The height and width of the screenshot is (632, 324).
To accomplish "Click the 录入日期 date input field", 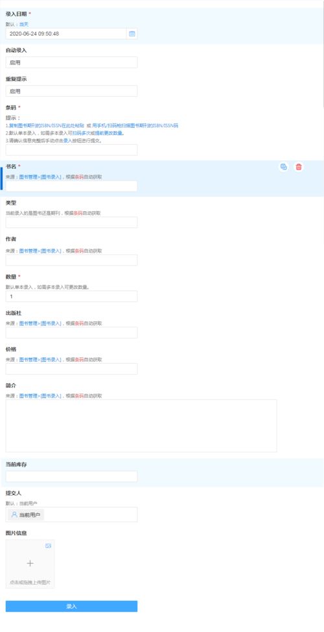I will pyautogui.click(x=66, y=34).
